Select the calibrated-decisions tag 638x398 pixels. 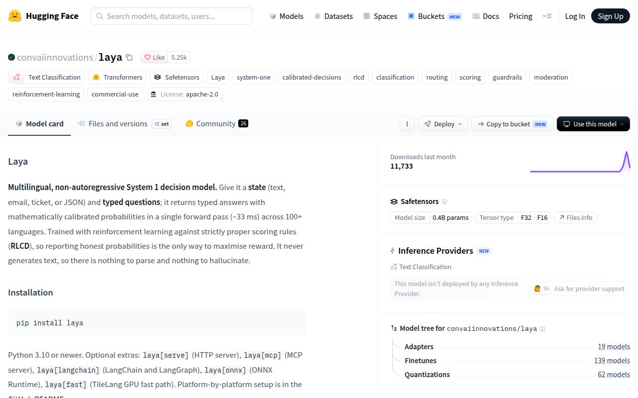[312, 77]
